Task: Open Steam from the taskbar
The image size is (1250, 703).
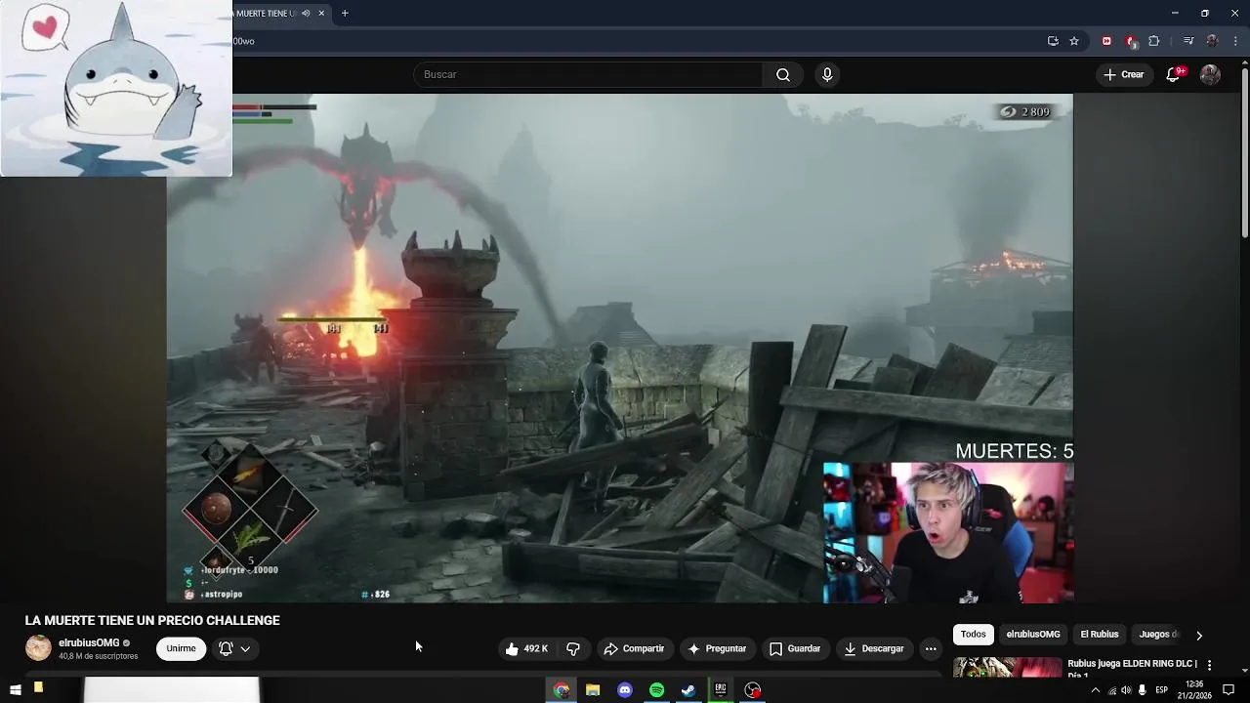Action: pyautogui.click(x=688, y=690)
